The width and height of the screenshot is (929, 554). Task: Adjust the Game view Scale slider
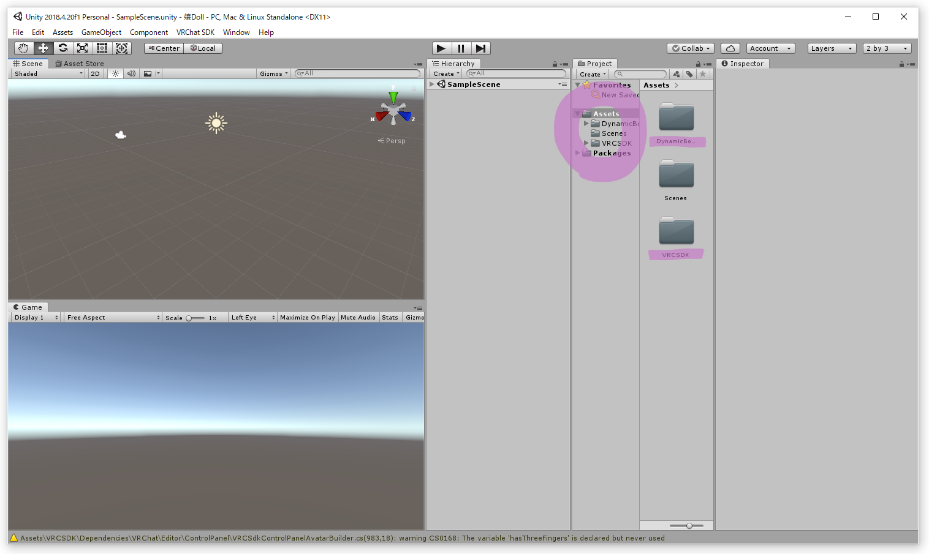point(195,318)
